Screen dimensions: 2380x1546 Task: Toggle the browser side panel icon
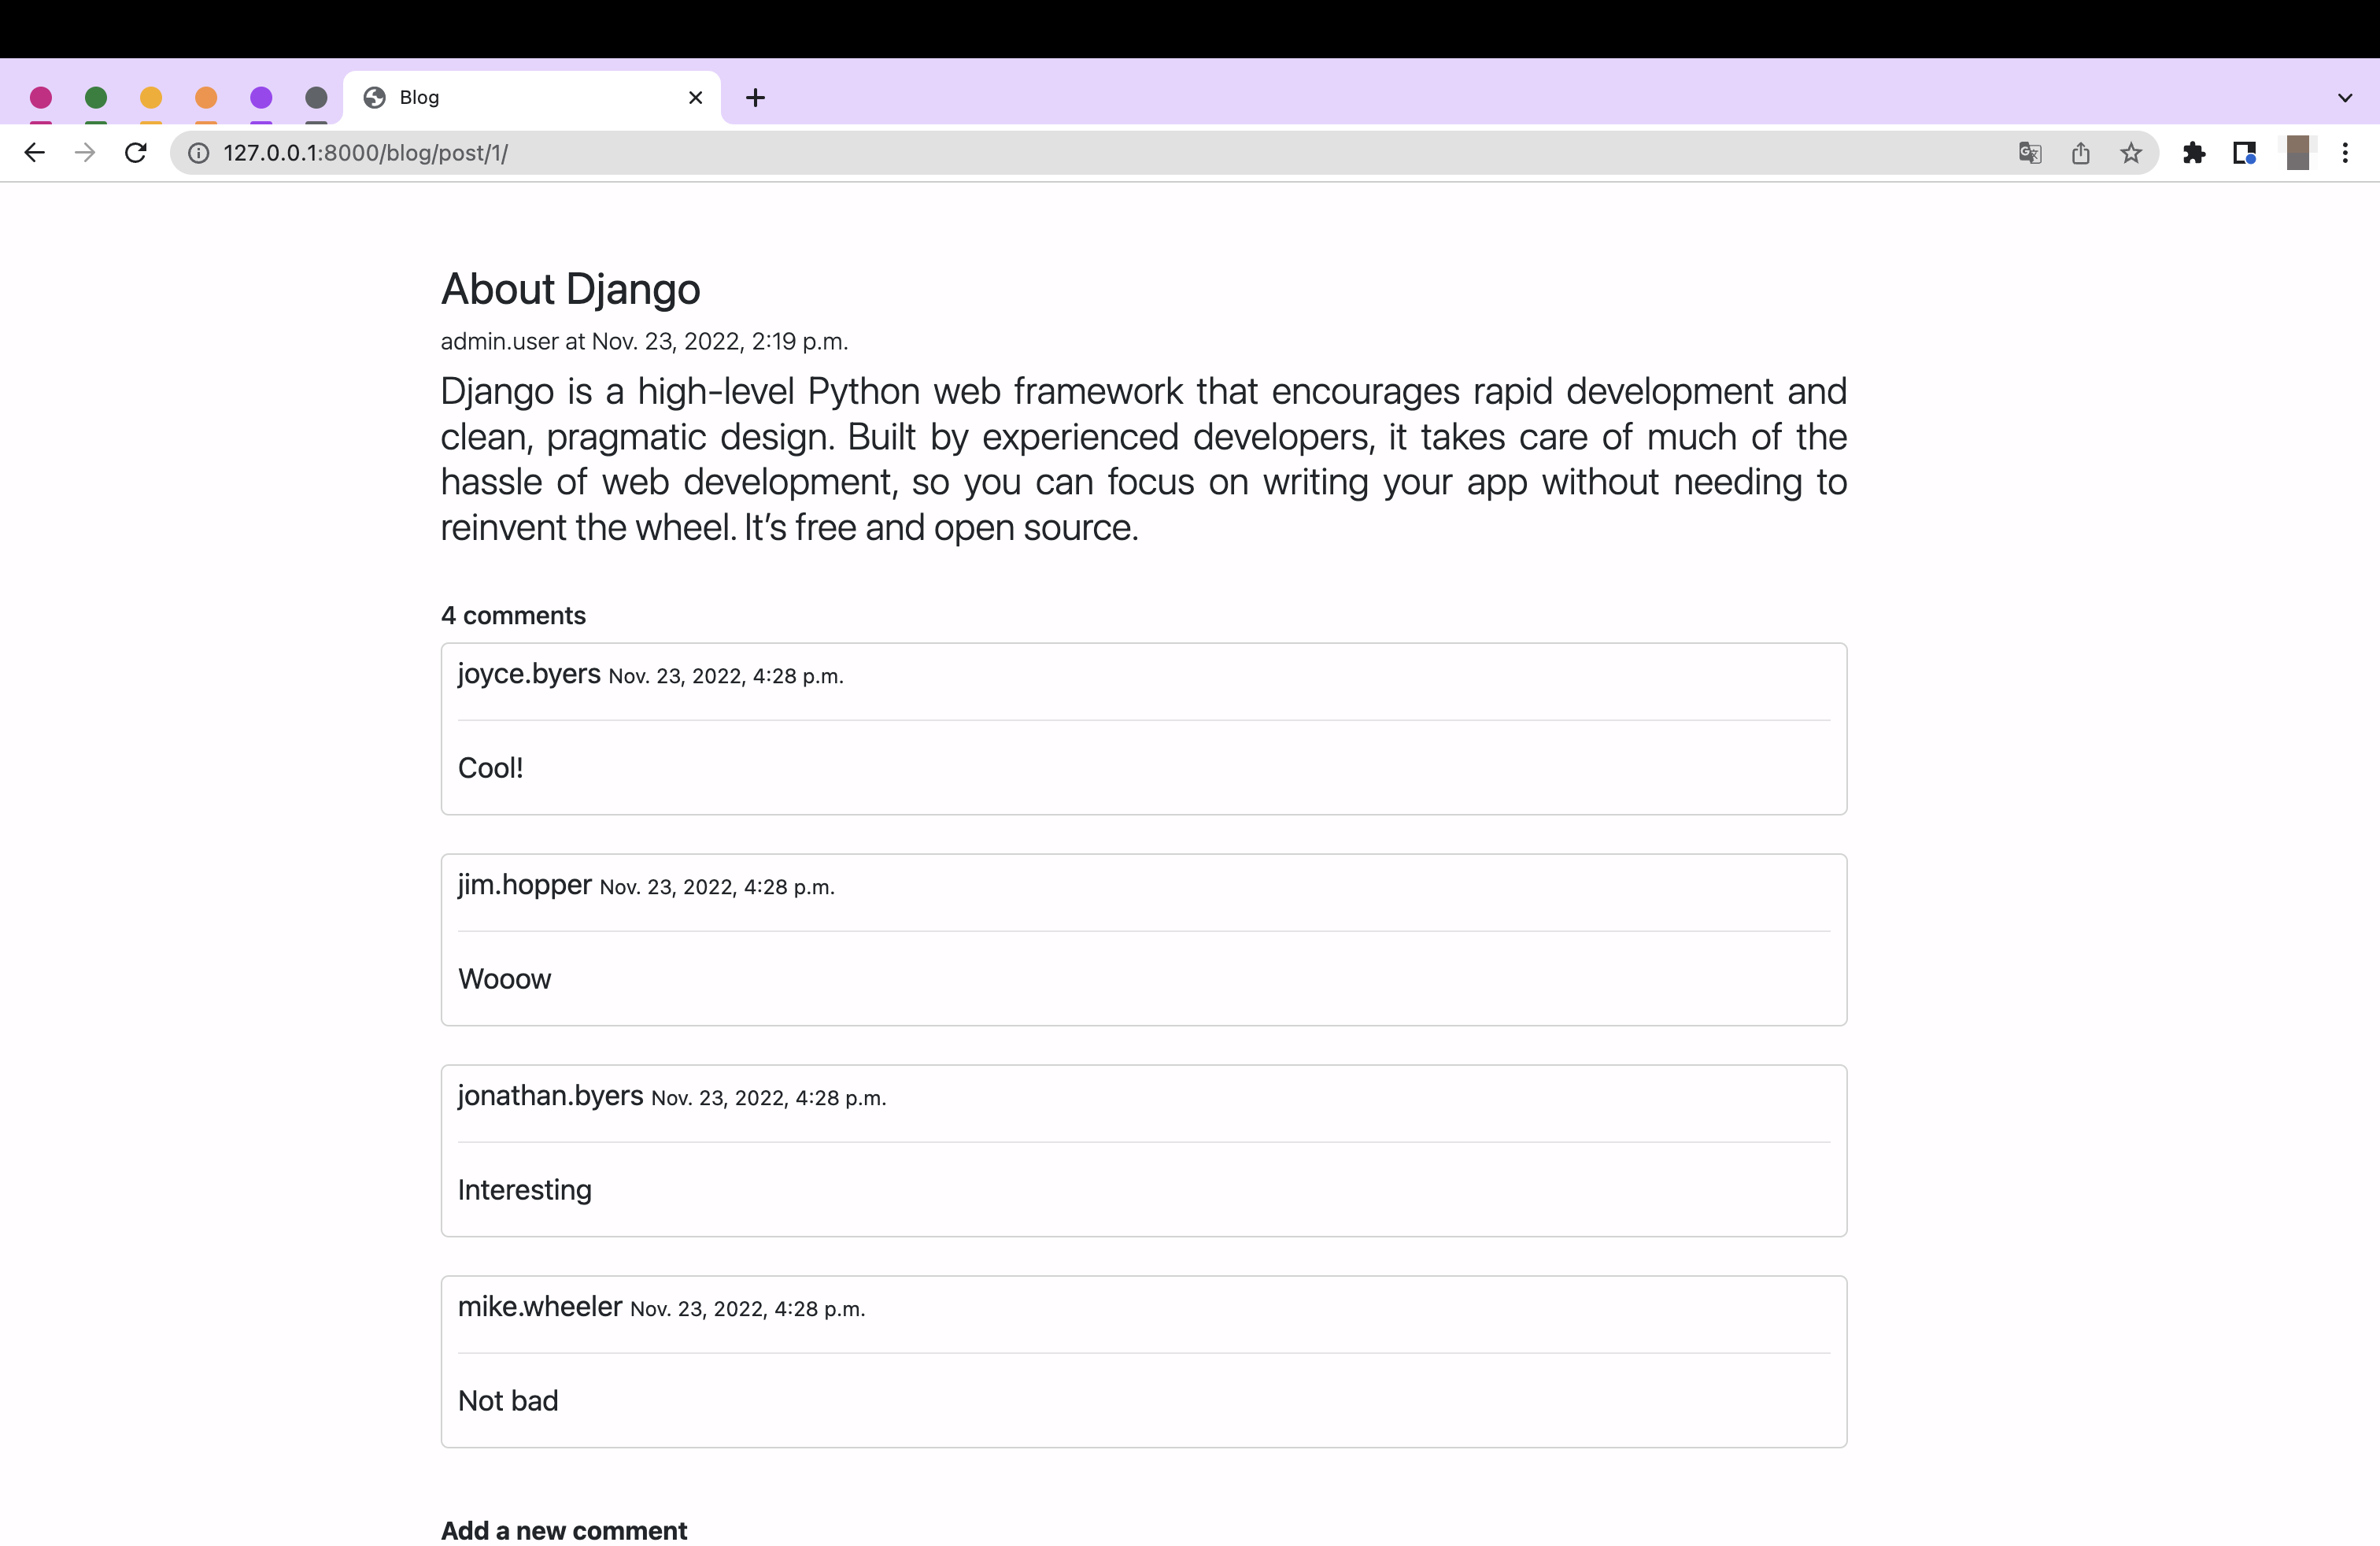[2244, 153]
